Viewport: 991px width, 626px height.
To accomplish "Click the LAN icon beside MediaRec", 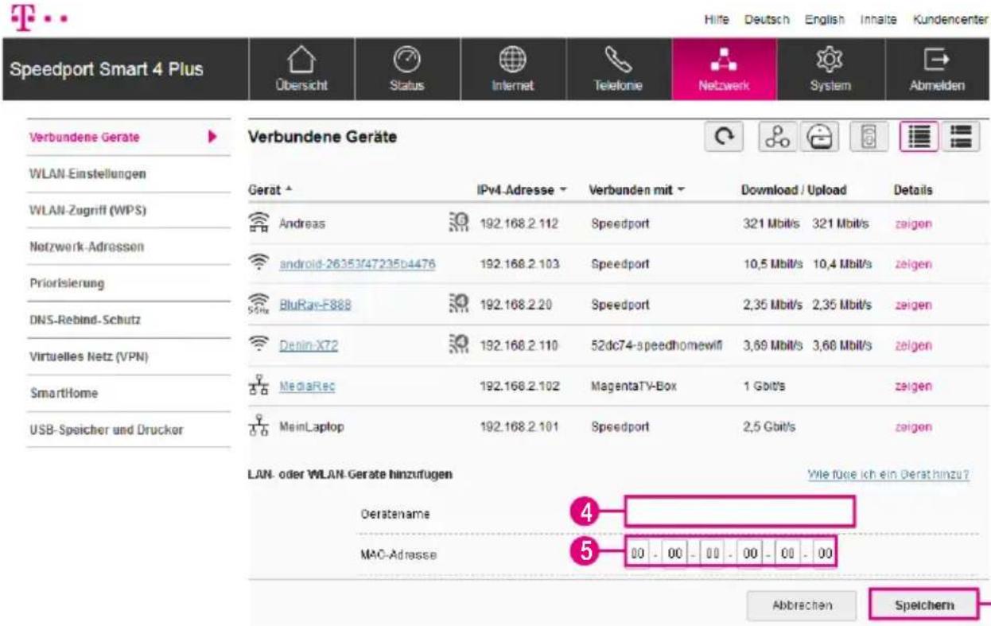I will click(x=261, y=387).
